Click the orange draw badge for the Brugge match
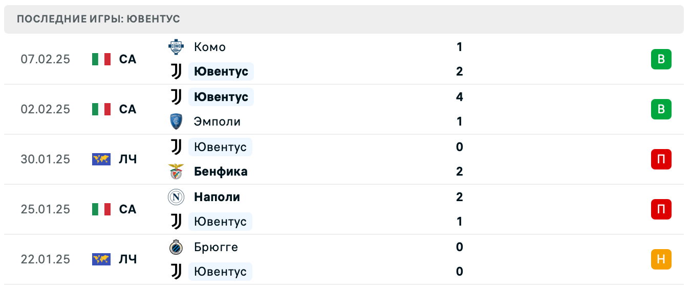The height and width of the screenshot is (293, 691). [x=661, y=259]
